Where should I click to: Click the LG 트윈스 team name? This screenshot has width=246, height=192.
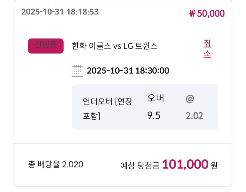click(x=140, y=46)
